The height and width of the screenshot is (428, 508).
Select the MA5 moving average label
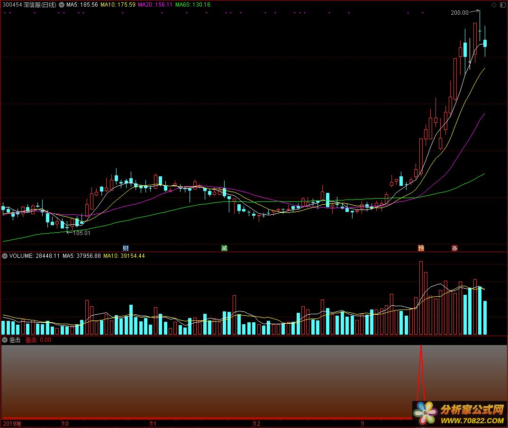(82, 5)
